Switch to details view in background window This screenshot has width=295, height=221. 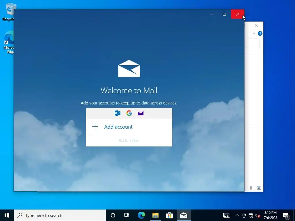tap(253, 188)
